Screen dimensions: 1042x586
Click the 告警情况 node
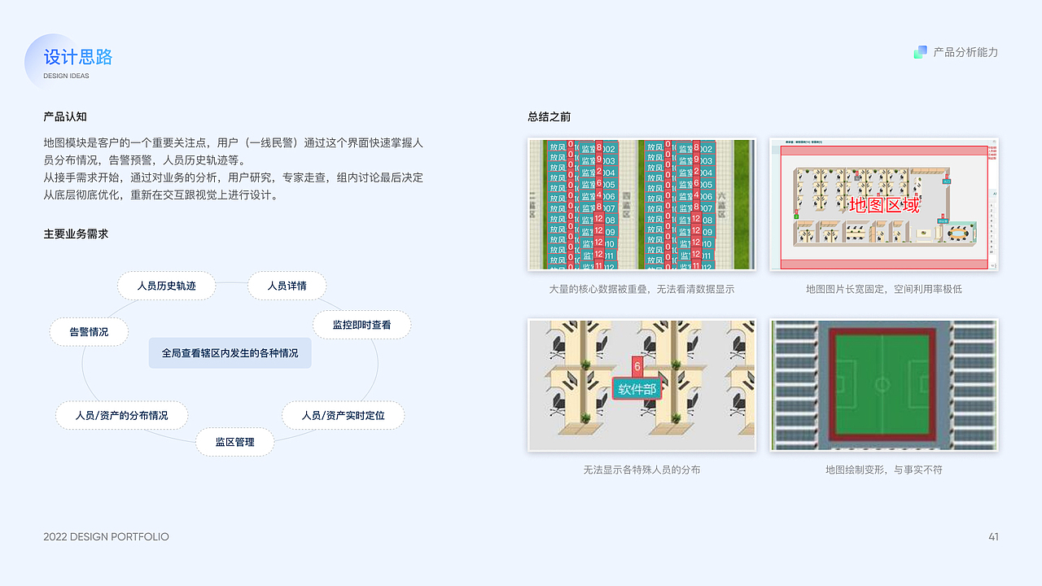point(89,331)
